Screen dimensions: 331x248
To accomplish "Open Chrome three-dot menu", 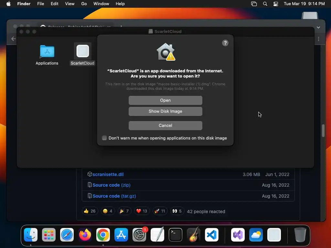I will coord(318,39).
